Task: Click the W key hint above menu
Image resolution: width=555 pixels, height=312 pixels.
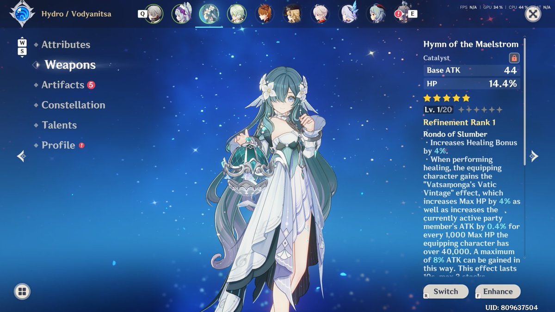Action: 22,43
